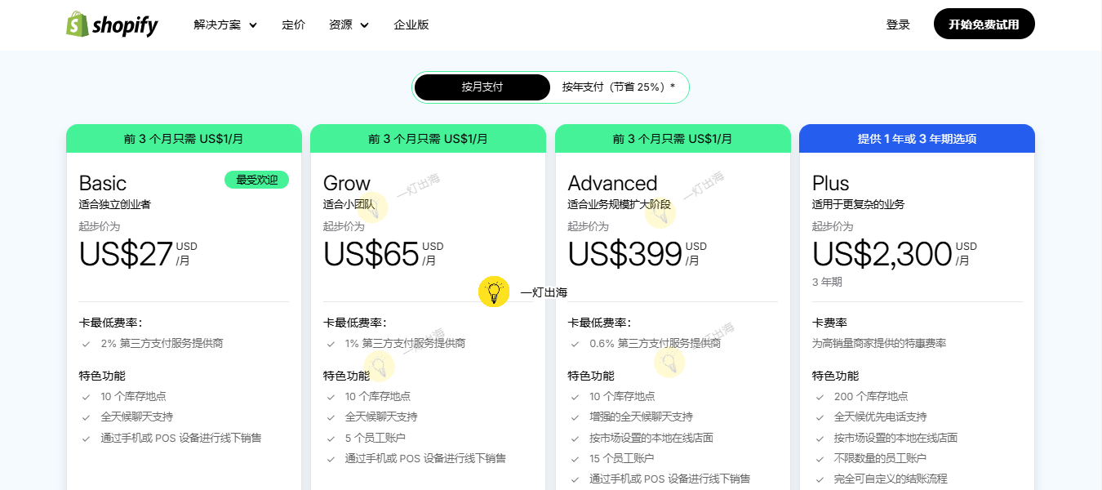The width and height of the screenshot is (1102, 490).
Task: Click the Shopify shopping bag logo icon
Action: 78,24
